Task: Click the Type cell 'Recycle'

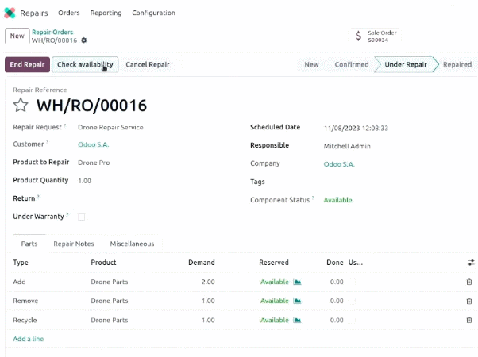Action: pyautogui.click(x=25, y=321)
